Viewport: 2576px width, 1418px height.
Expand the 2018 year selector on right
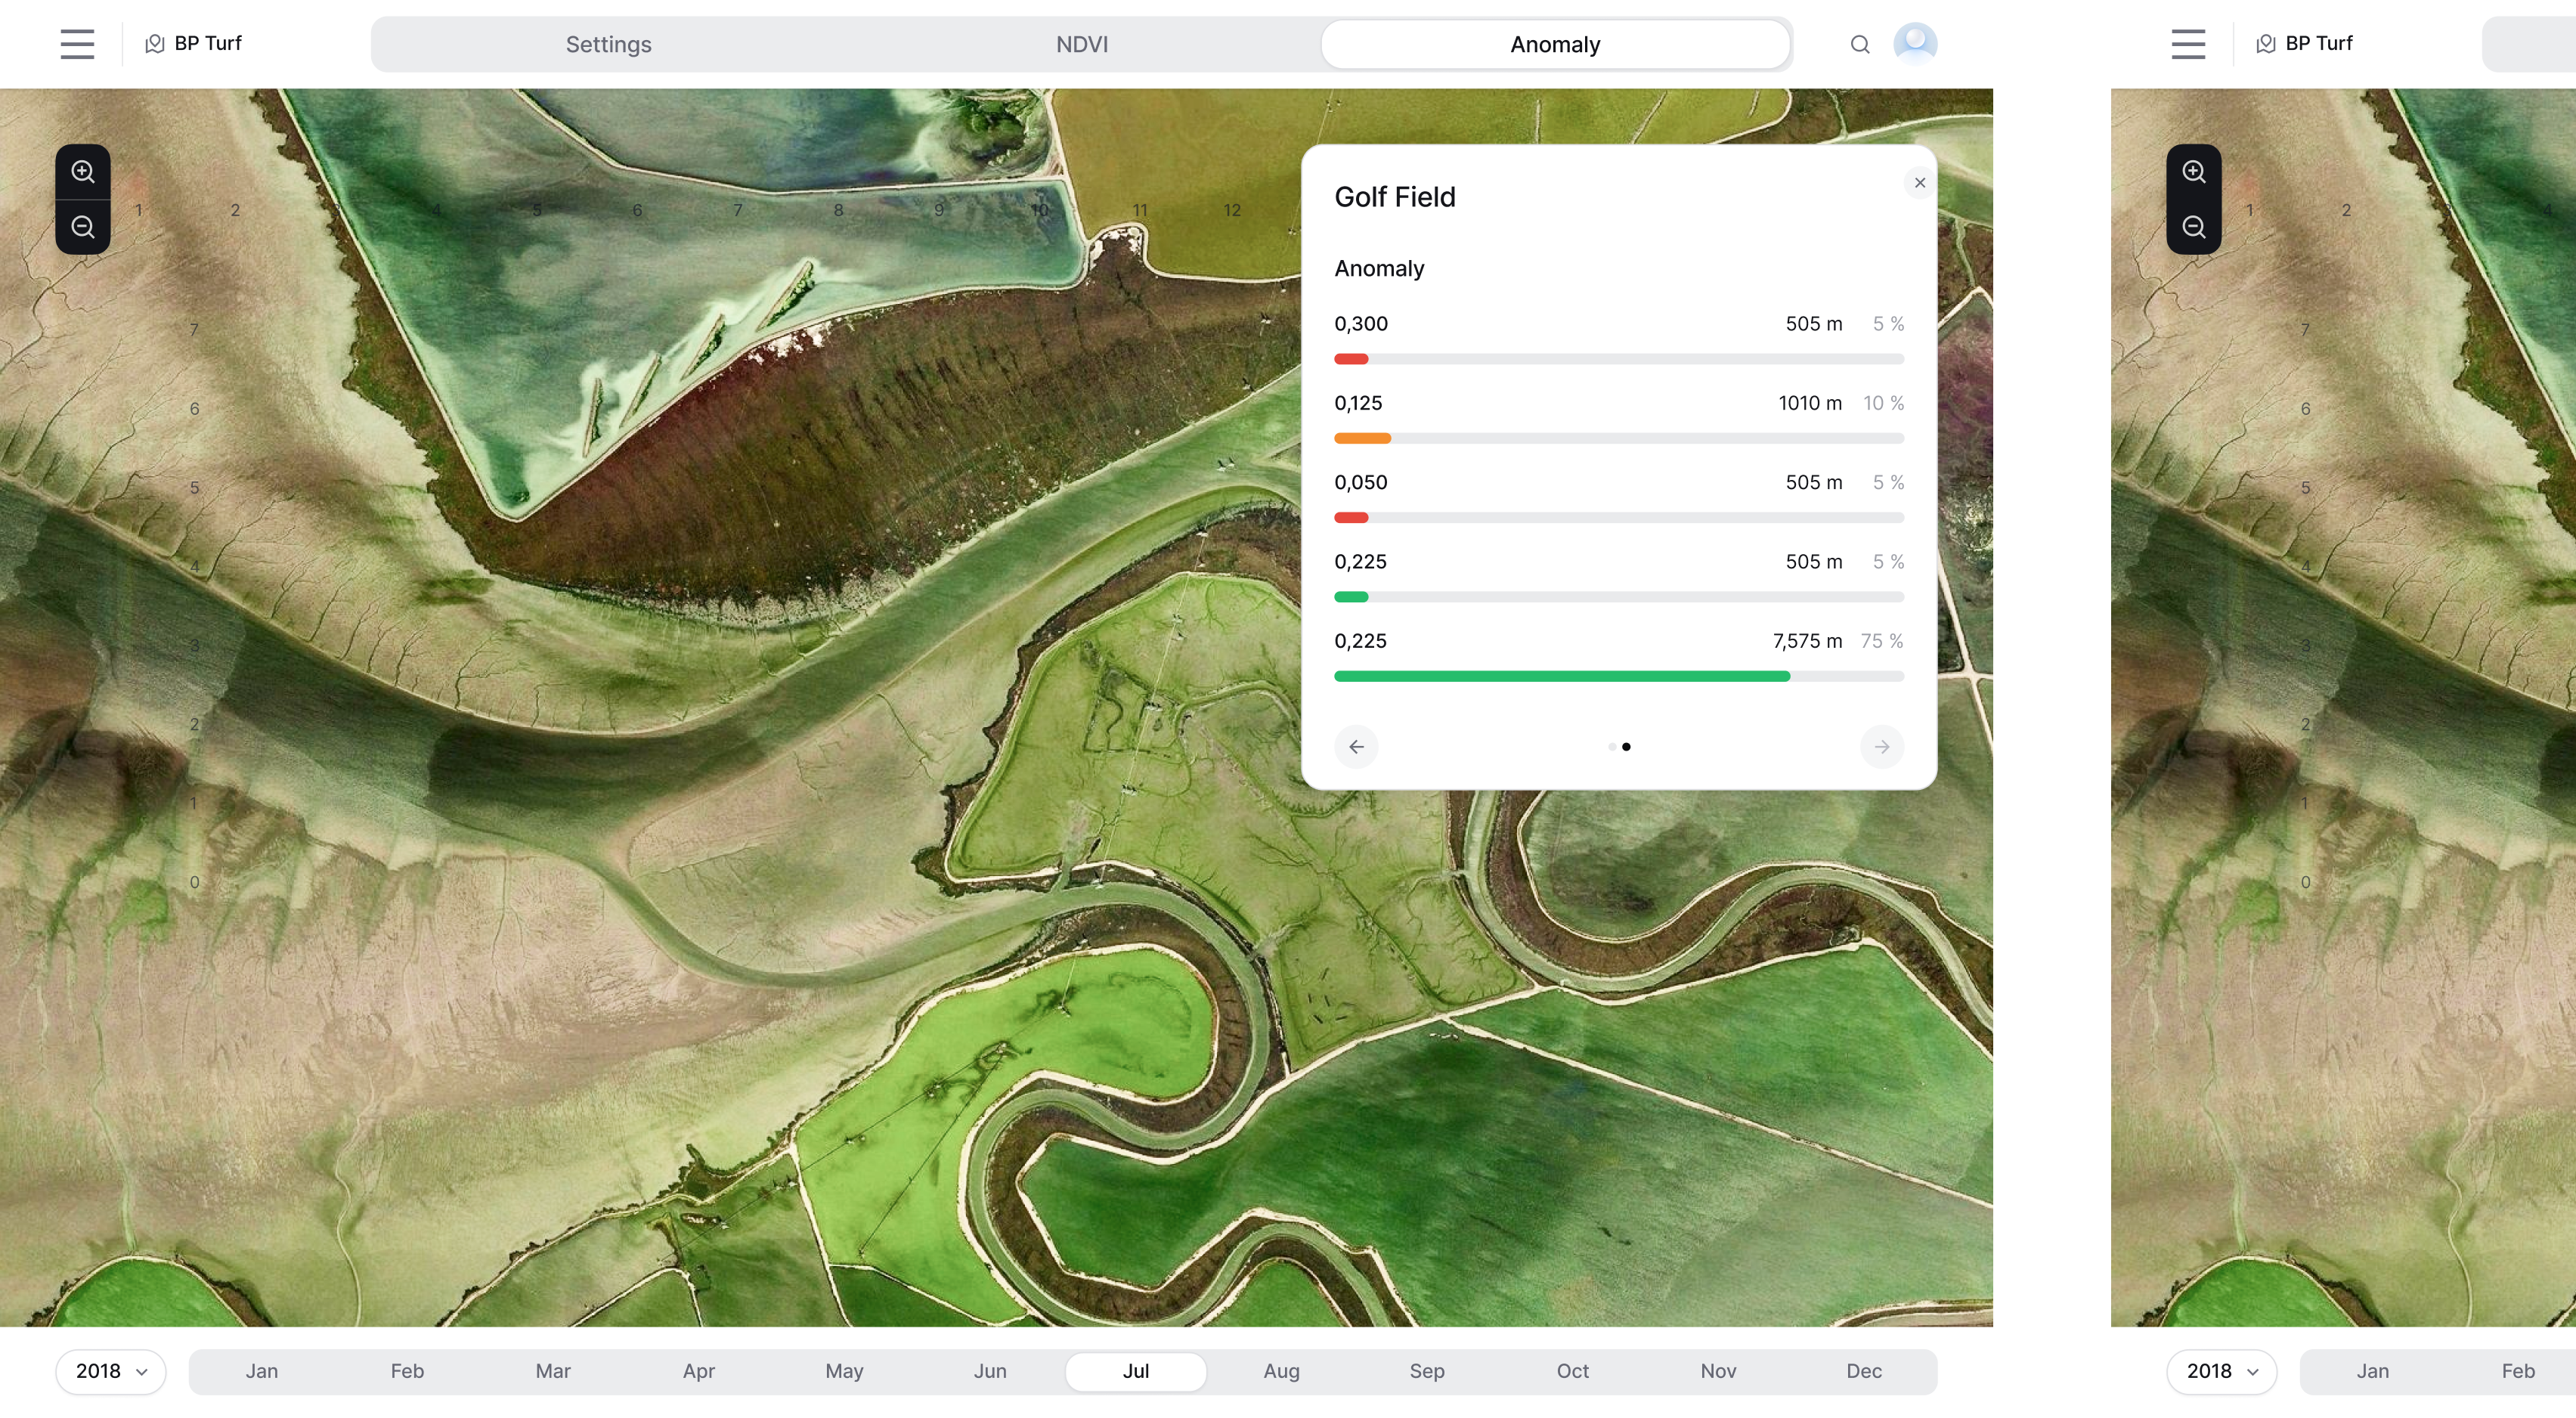(2221, 1371)
